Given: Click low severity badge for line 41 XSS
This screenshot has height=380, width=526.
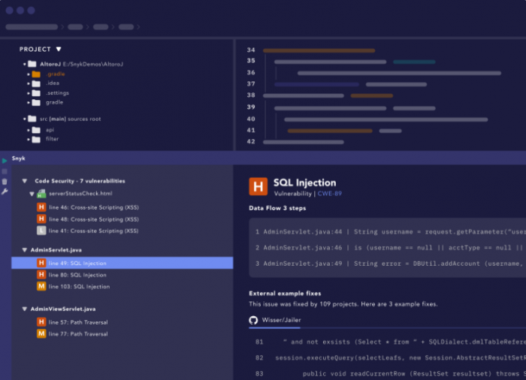Looking at the screenshot, I should (x=41, y=231).
